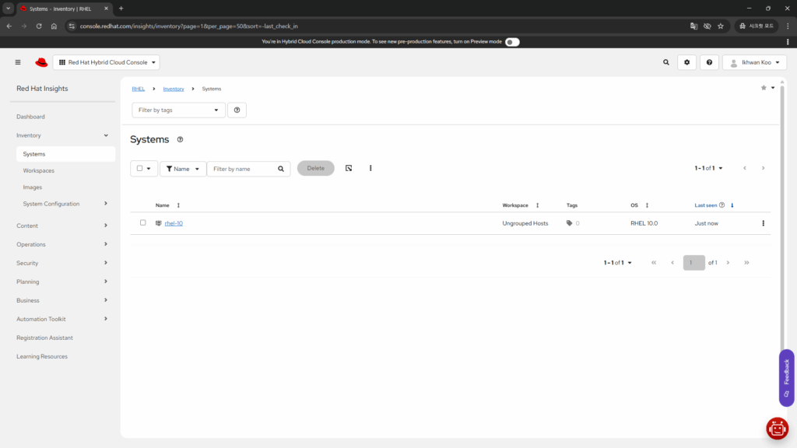Favorite this page with star icon
The image size is (797, 448).
764,88
